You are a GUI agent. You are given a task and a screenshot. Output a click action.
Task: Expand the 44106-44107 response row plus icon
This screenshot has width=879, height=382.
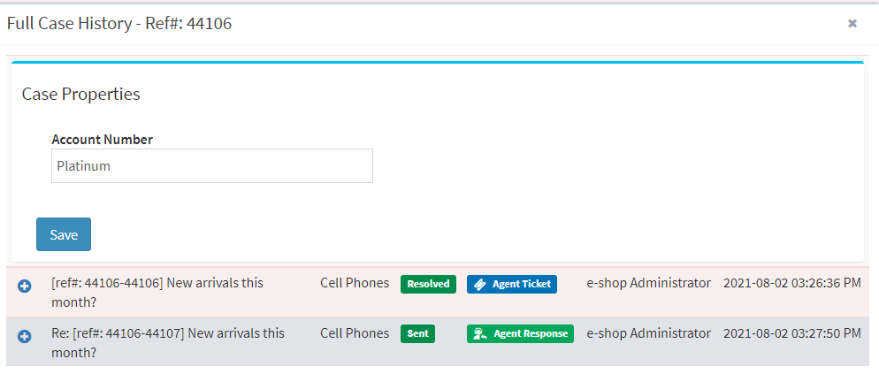click(x=25, y=337)
